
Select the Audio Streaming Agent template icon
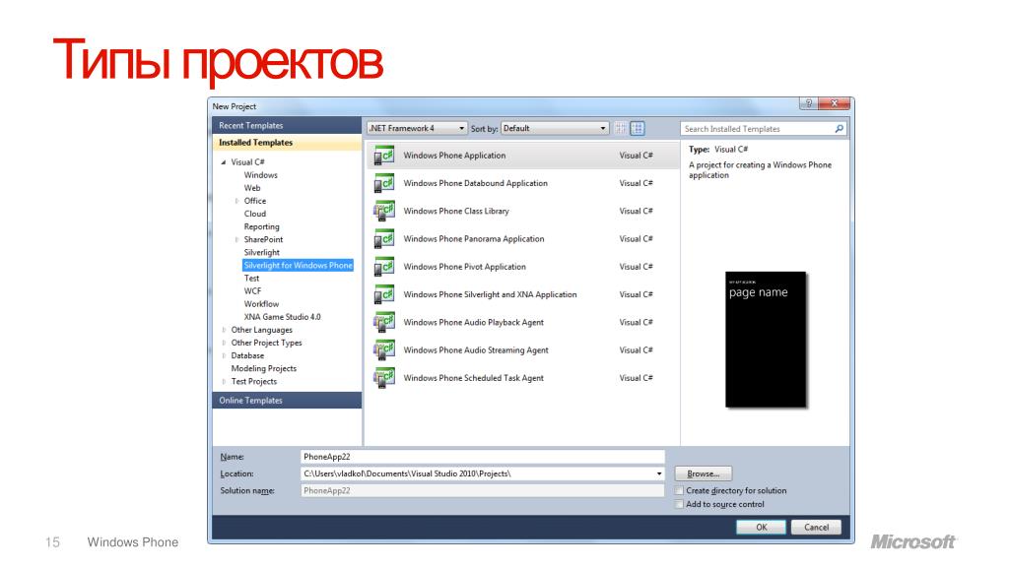pyautogui.click(x=384, y=350)
